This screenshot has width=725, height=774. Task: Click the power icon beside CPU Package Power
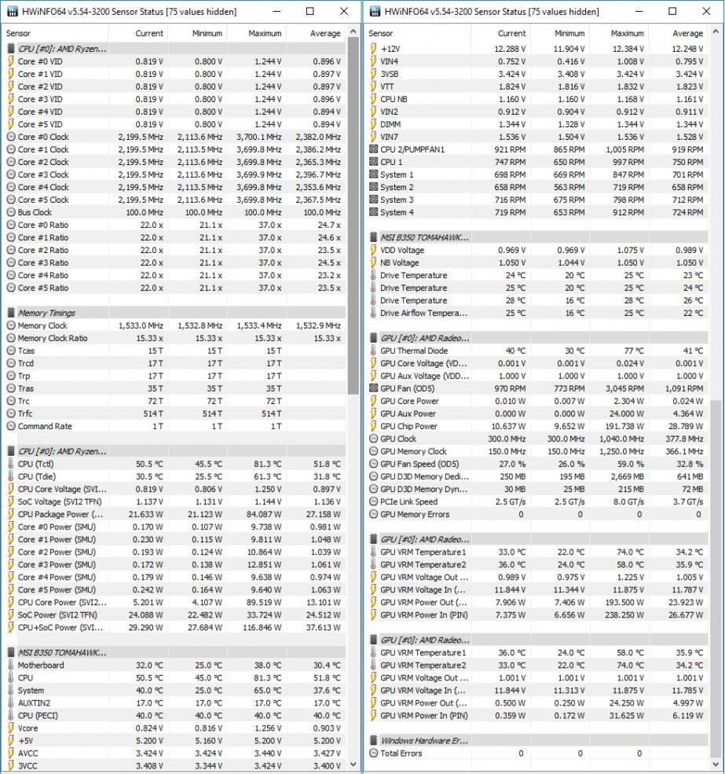click(11, 514)
